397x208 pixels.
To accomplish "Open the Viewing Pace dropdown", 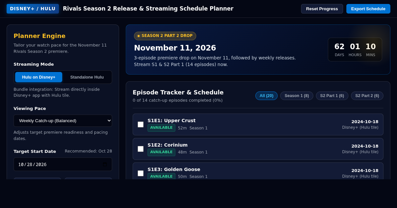I will (x=63, y=121).
